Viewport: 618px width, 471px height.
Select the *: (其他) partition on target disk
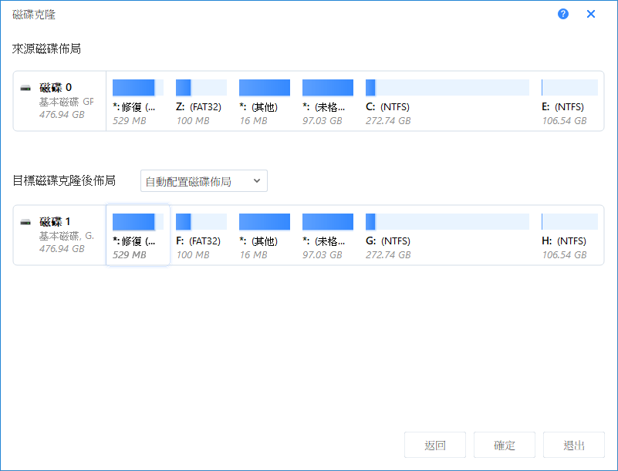click(x=263, y=221)
